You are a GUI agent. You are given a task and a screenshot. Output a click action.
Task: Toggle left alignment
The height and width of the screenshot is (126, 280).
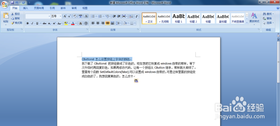click(x=93, y=23)
